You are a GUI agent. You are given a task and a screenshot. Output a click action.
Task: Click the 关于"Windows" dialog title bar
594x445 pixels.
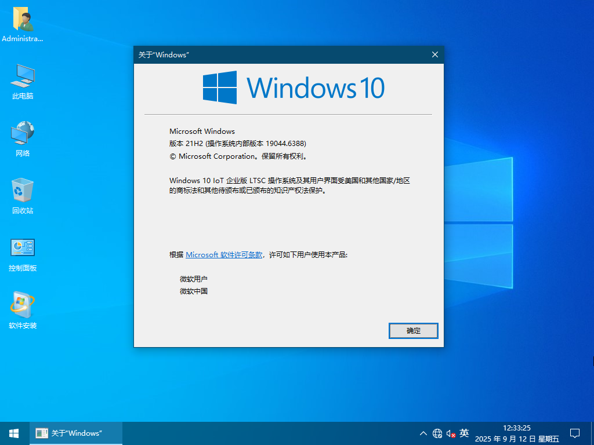point(278,54)
